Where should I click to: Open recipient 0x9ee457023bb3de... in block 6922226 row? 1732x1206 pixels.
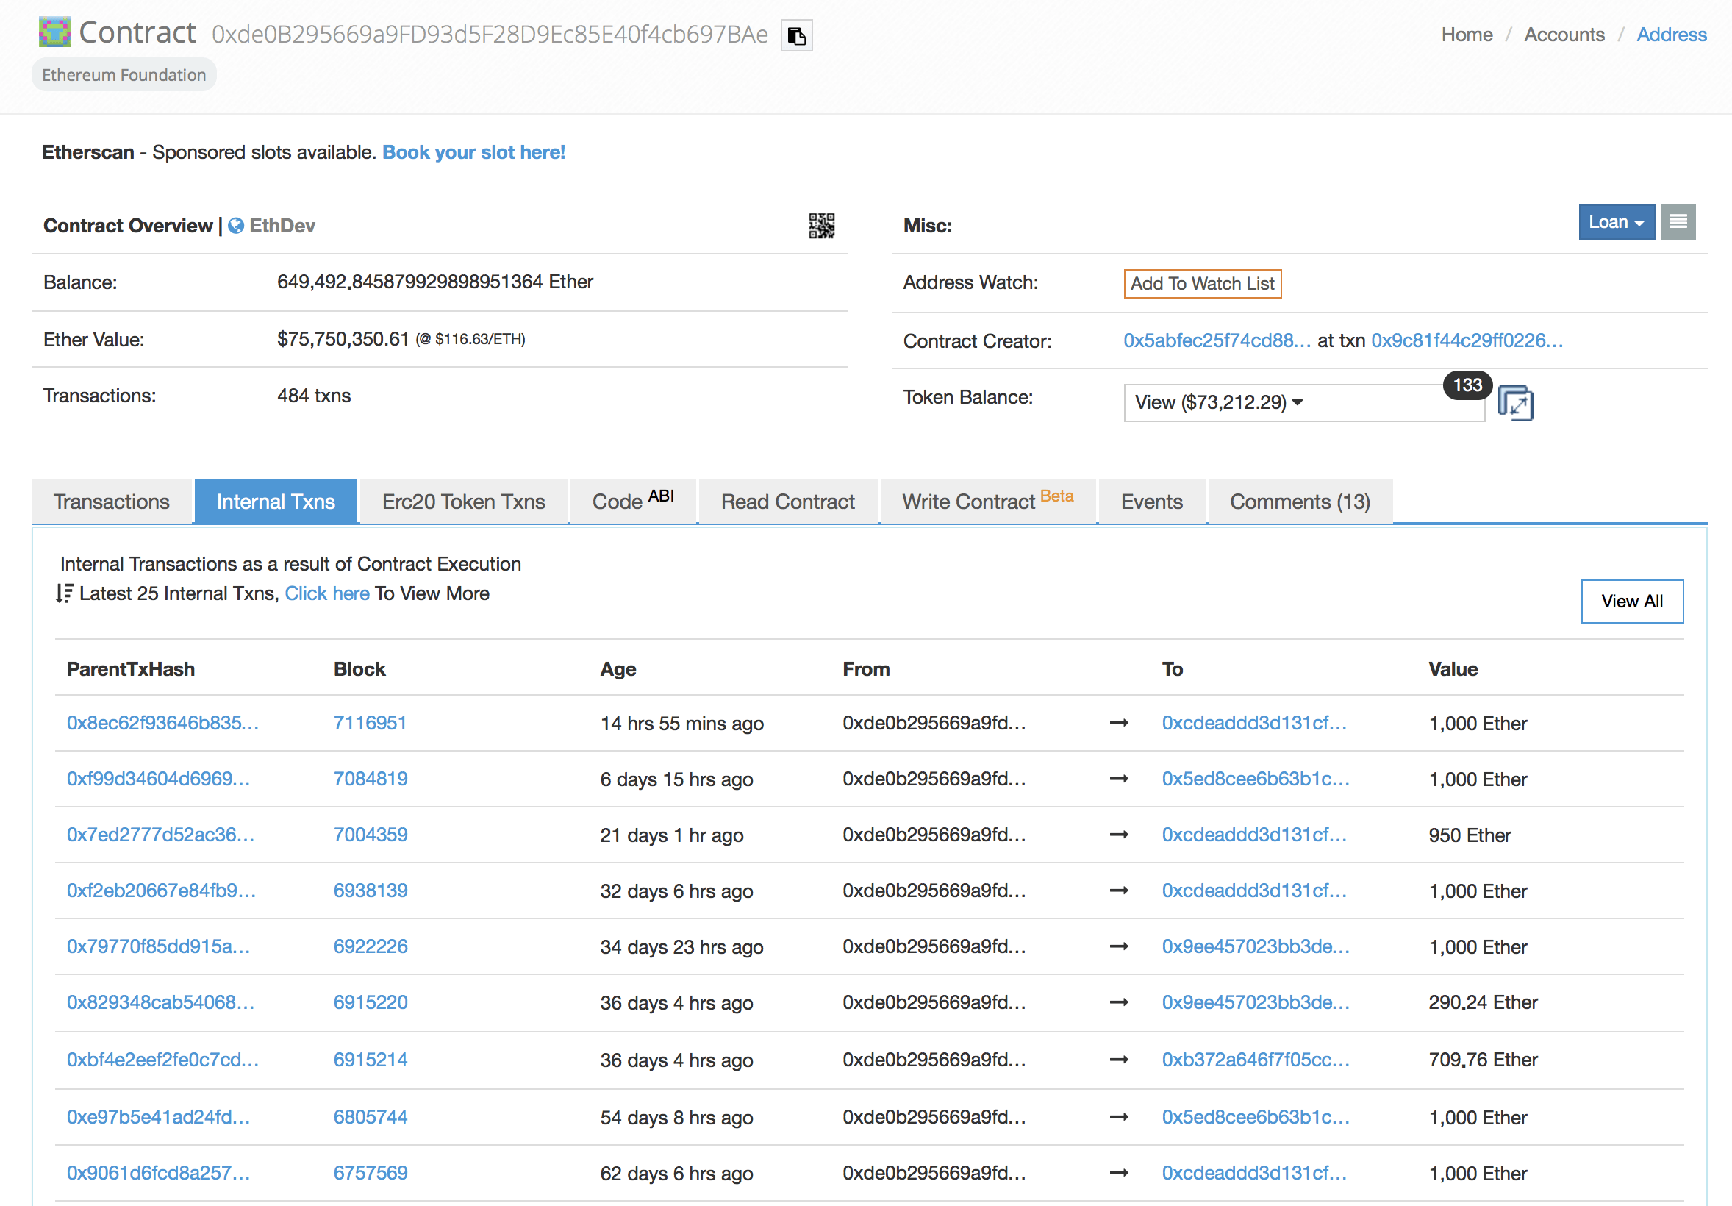tap(1255, 946)
